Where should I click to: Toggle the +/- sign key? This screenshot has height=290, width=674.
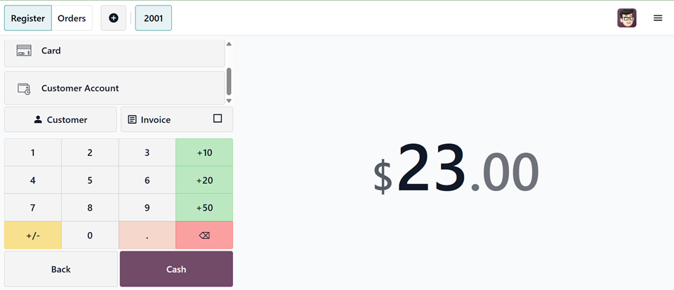click(x=33, y=235)
